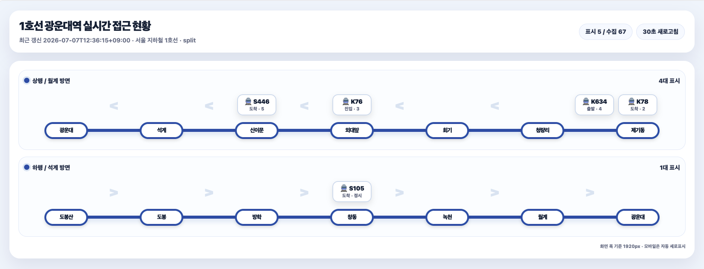Click the 표시 5 / 수집 67 badge

point(605,32)
